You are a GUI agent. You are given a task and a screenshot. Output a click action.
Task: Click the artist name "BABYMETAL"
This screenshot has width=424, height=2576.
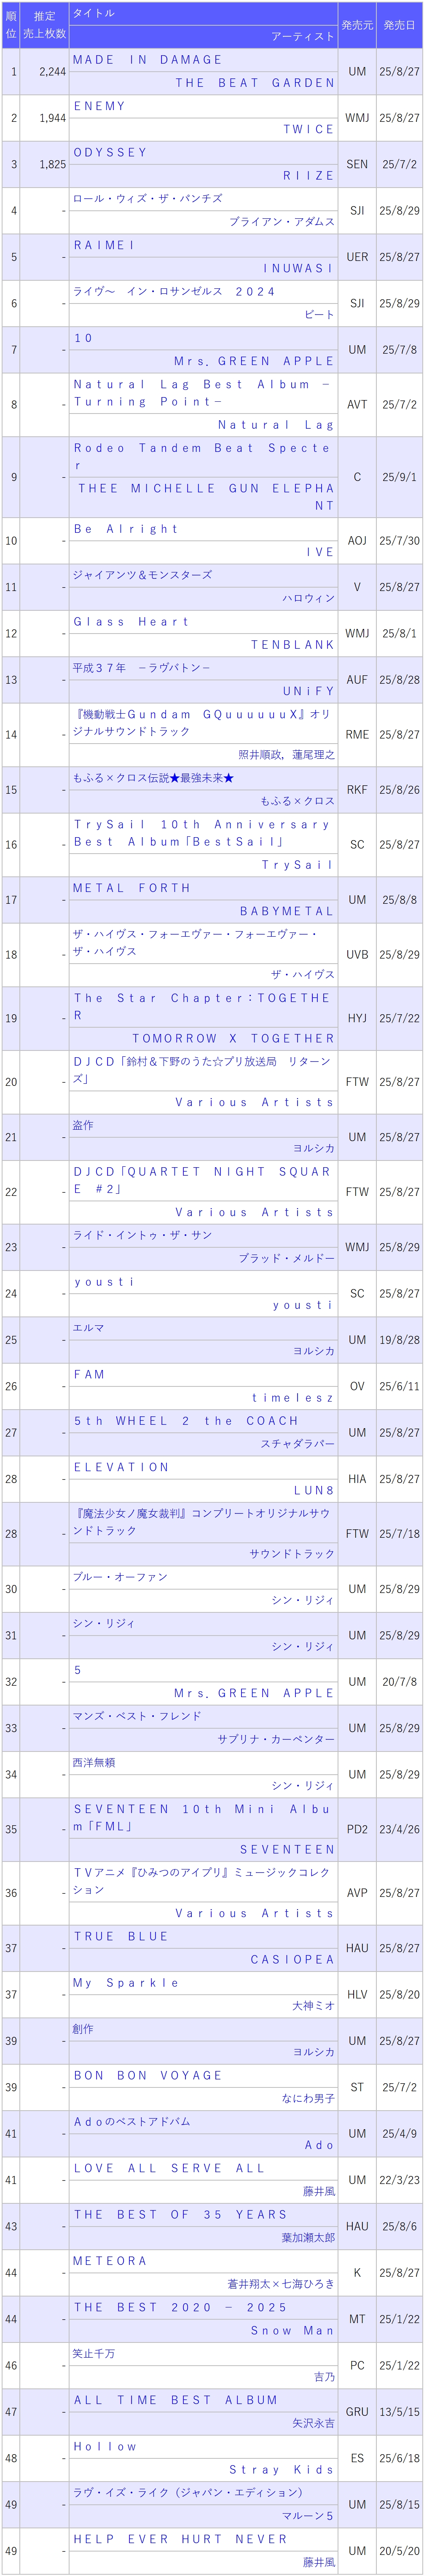[287, 911]
